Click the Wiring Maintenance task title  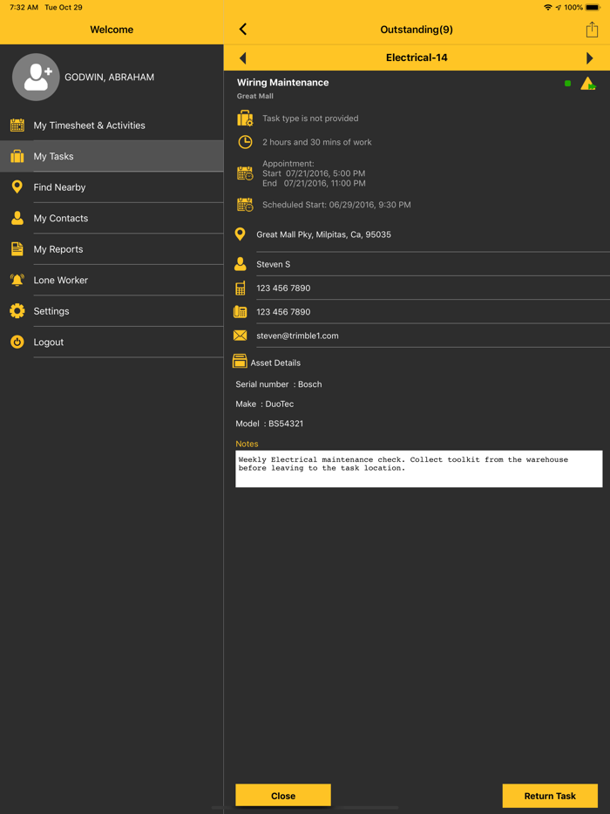283,83
